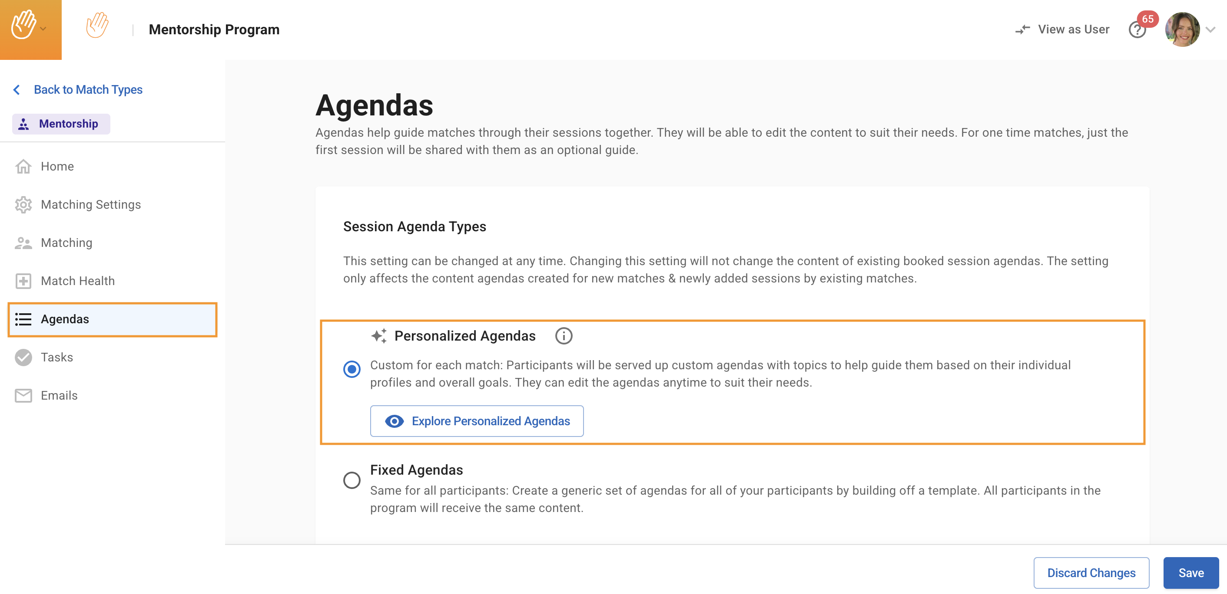The height and width of the screenshot is (594, 1227).
Task: Select the Fixed Agendas radio option
Action: click(352, 480)
